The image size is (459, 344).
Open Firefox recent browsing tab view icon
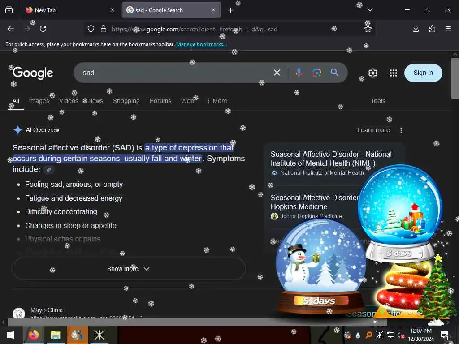(9, 10)
